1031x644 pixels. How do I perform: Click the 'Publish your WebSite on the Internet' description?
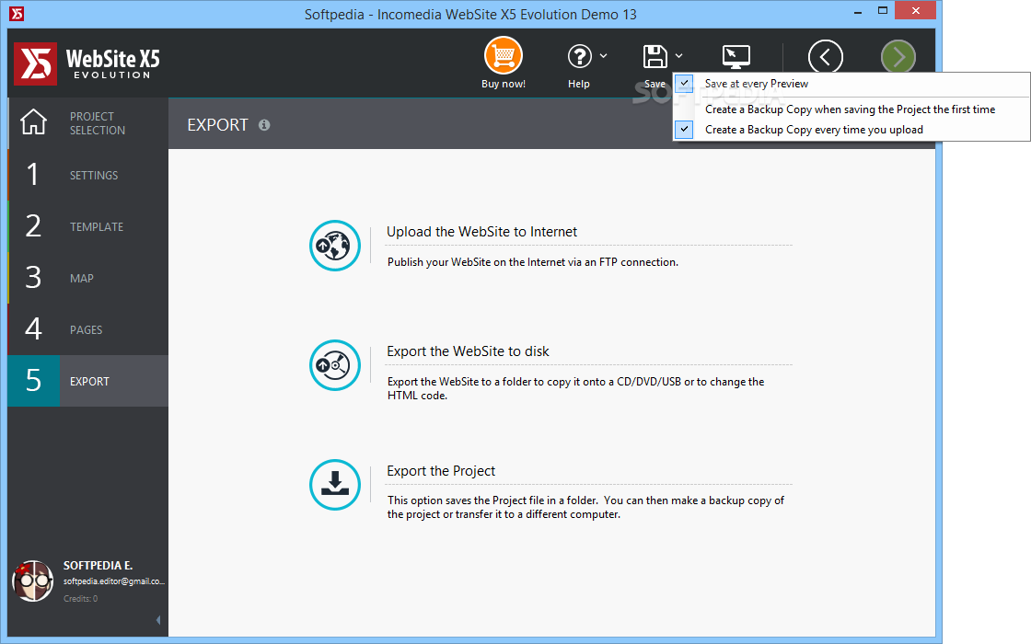point(533,262)
